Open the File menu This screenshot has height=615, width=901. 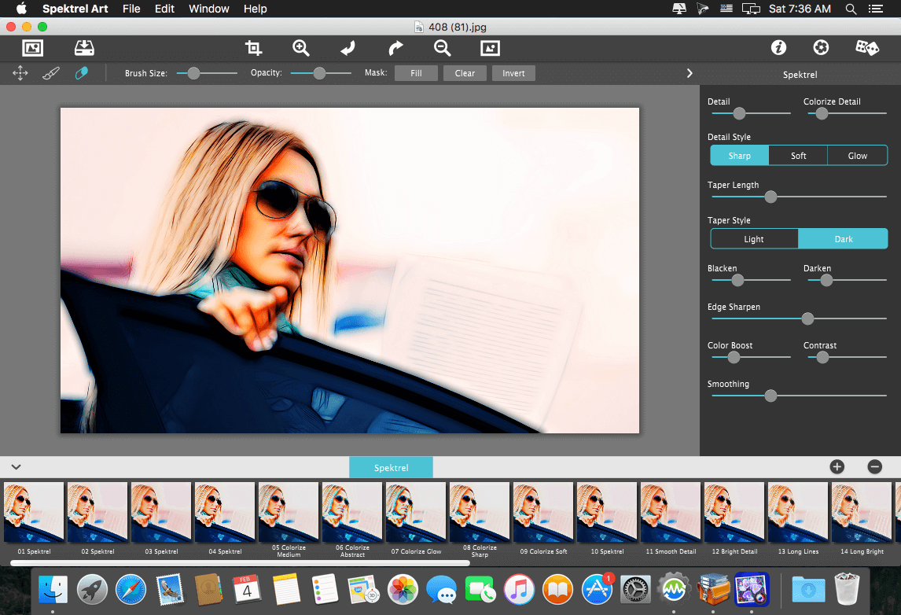coord(131,9)
